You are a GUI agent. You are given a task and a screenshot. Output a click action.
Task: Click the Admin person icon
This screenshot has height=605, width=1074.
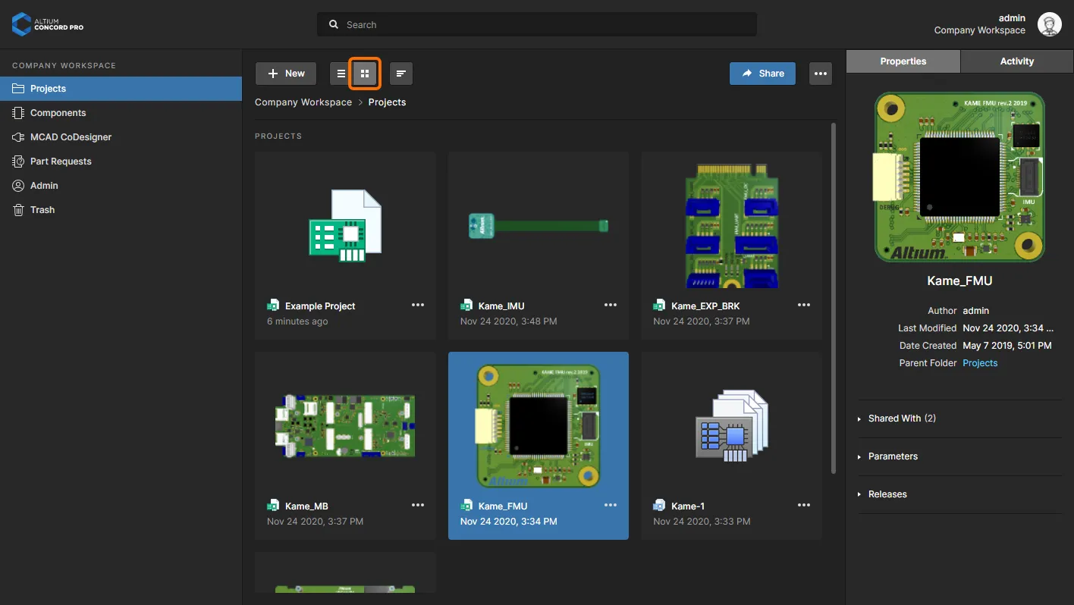[18, 186]
